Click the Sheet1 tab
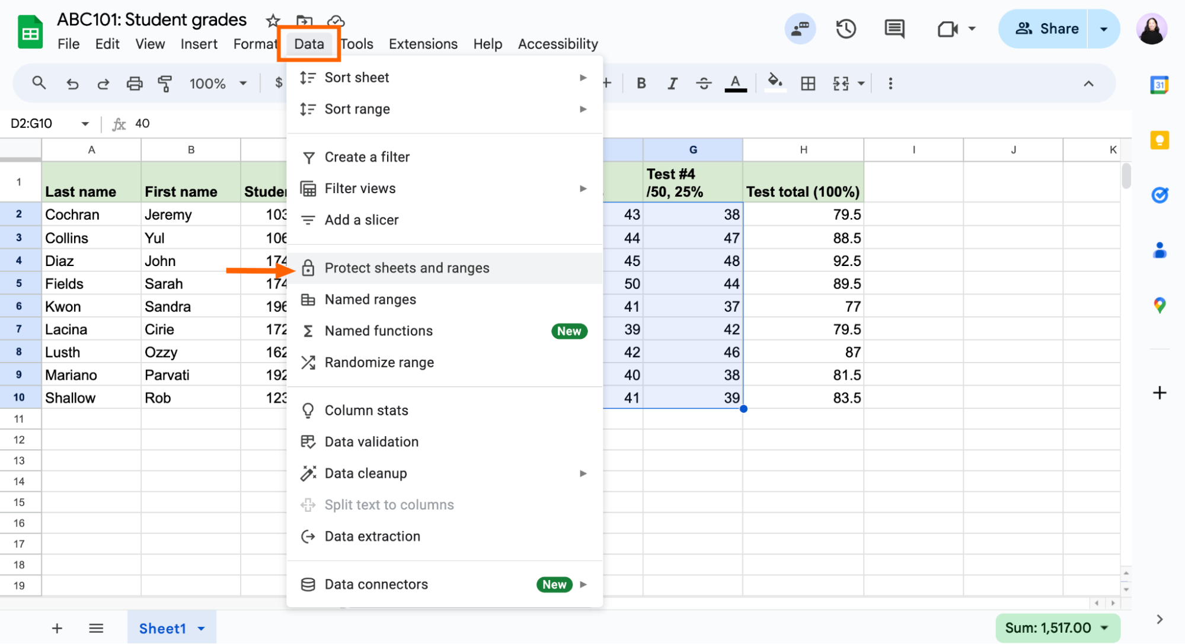This screenshot has width=1185, height=644. coord(162,628)
